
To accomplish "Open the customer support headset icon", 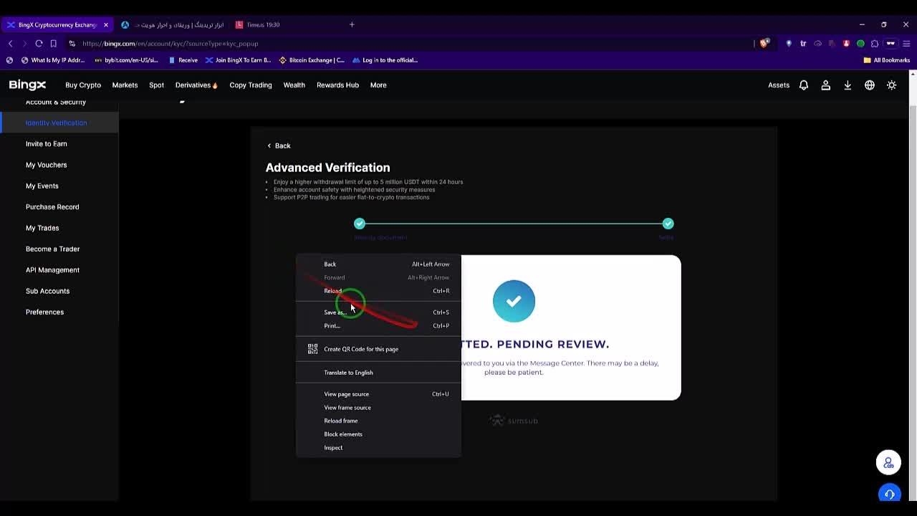I will (888, 494).
